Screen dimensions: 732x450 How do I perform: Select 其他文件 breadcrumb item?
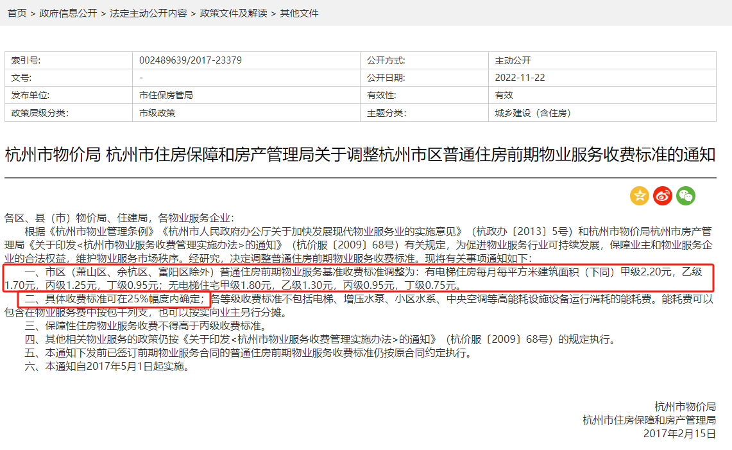[x=299, y=13]
